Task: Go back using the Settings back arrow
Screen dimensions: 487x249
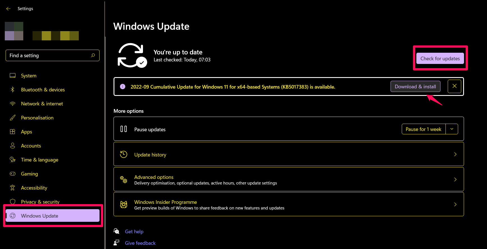Action: [8, 9]
